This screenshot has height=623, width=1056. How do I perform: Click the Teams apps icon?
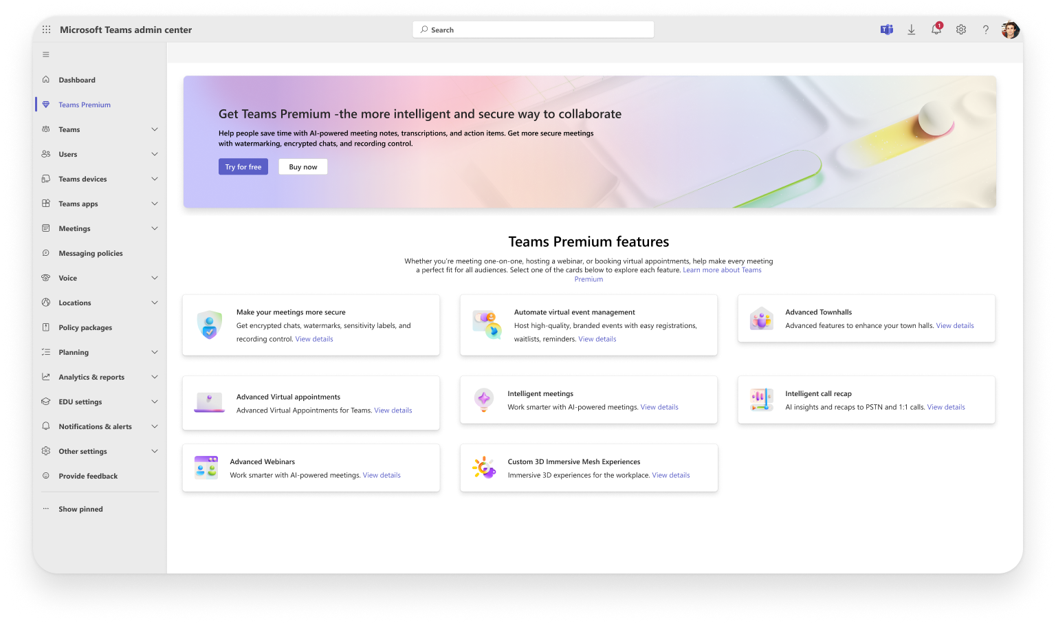tap(46, 204)
